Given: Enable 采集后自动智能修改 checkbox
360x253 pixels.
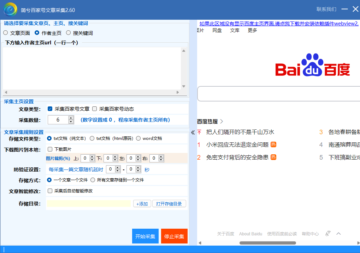Looking at the screenshot, I should 50,191.
